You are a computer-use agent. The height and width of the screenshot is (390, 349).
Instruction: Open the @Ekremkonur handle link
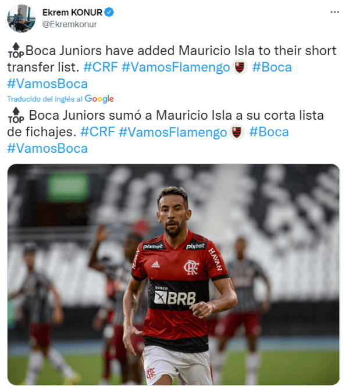pos(69,24)
